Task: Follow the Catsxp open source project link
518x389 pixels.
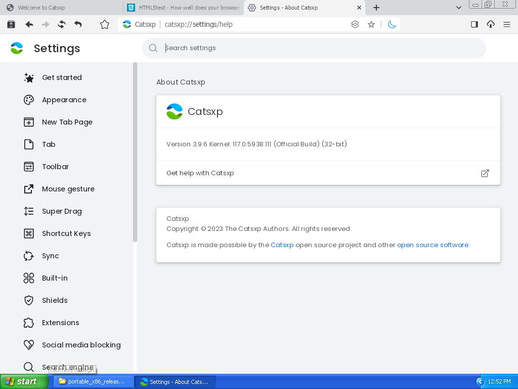Action: click(282, 245)
